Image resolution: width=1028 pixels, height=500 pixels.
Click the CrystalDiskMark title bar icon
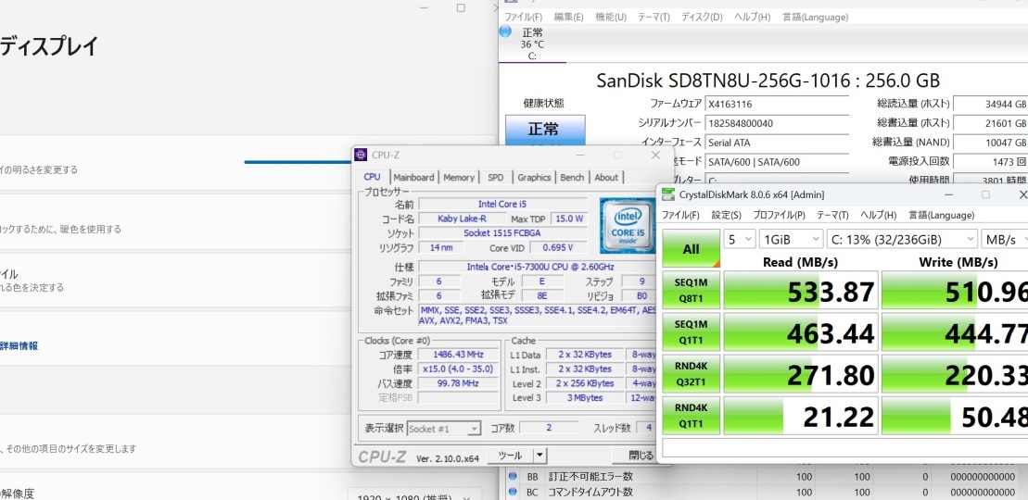pos(668,194)
